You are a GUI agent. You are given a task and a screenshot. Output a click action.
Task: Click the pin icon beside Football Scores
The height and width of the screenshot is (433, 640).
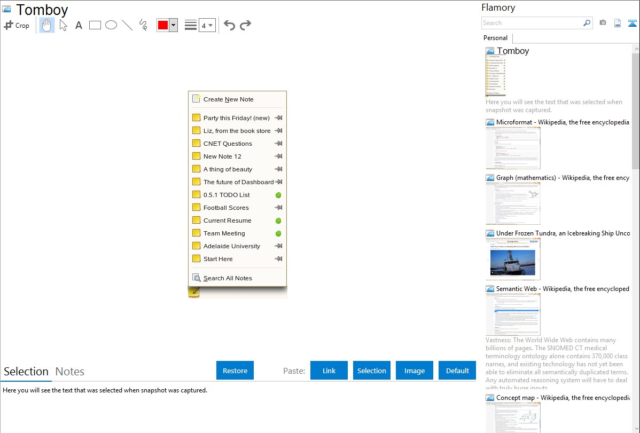tap(279, 207)
